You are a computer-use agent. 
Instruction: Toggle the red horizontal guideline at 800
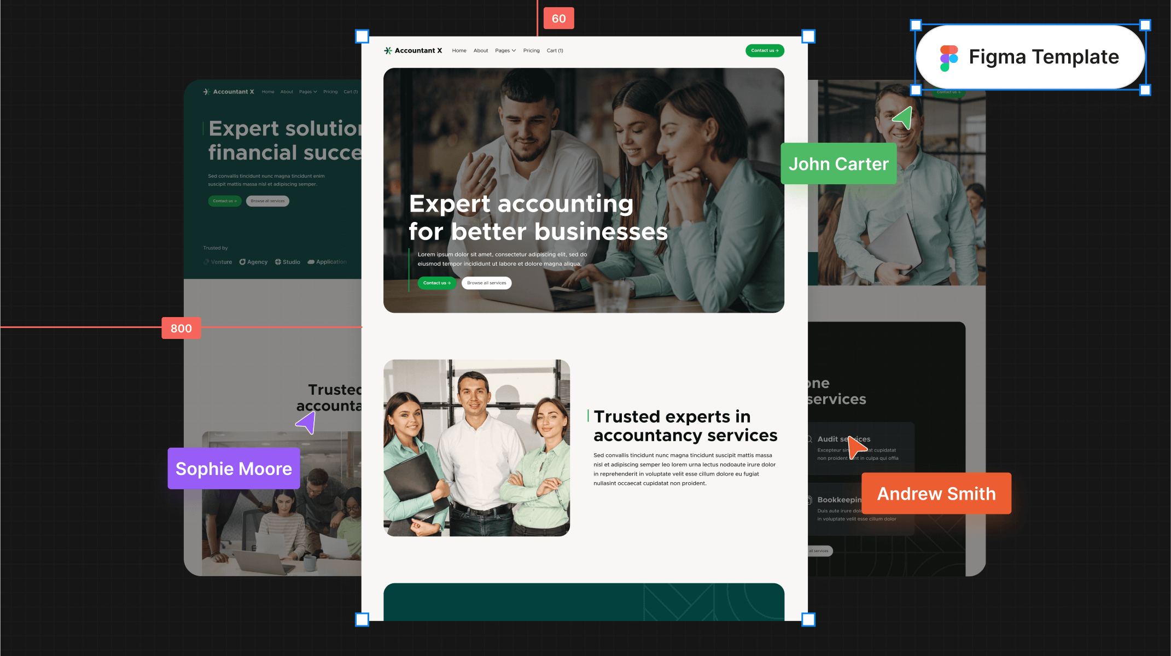(182, 328)
